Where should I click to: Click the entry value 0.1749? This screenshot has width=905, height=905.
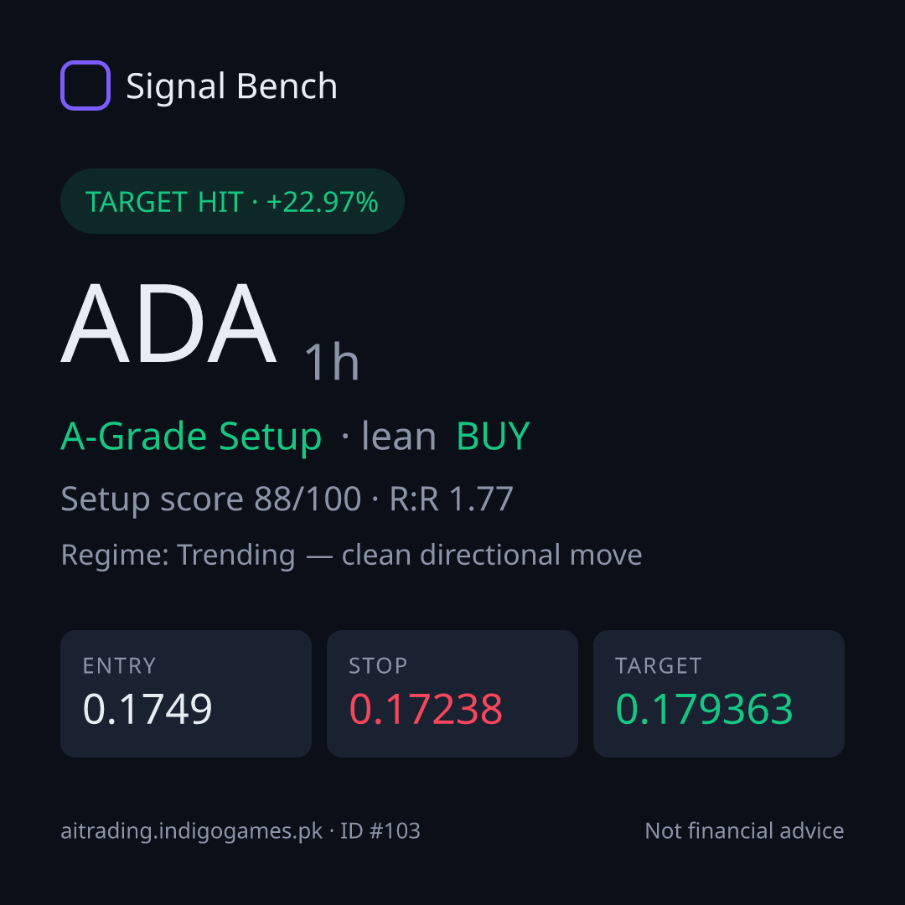pyautogui.click(x=147, y=709)
